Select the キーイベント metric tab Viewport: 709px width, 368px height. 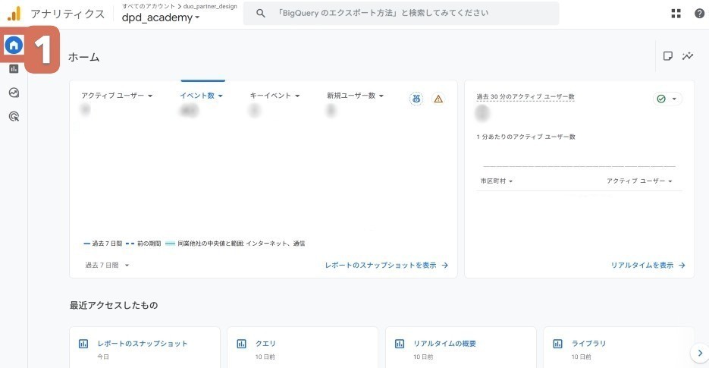[275, 96]
